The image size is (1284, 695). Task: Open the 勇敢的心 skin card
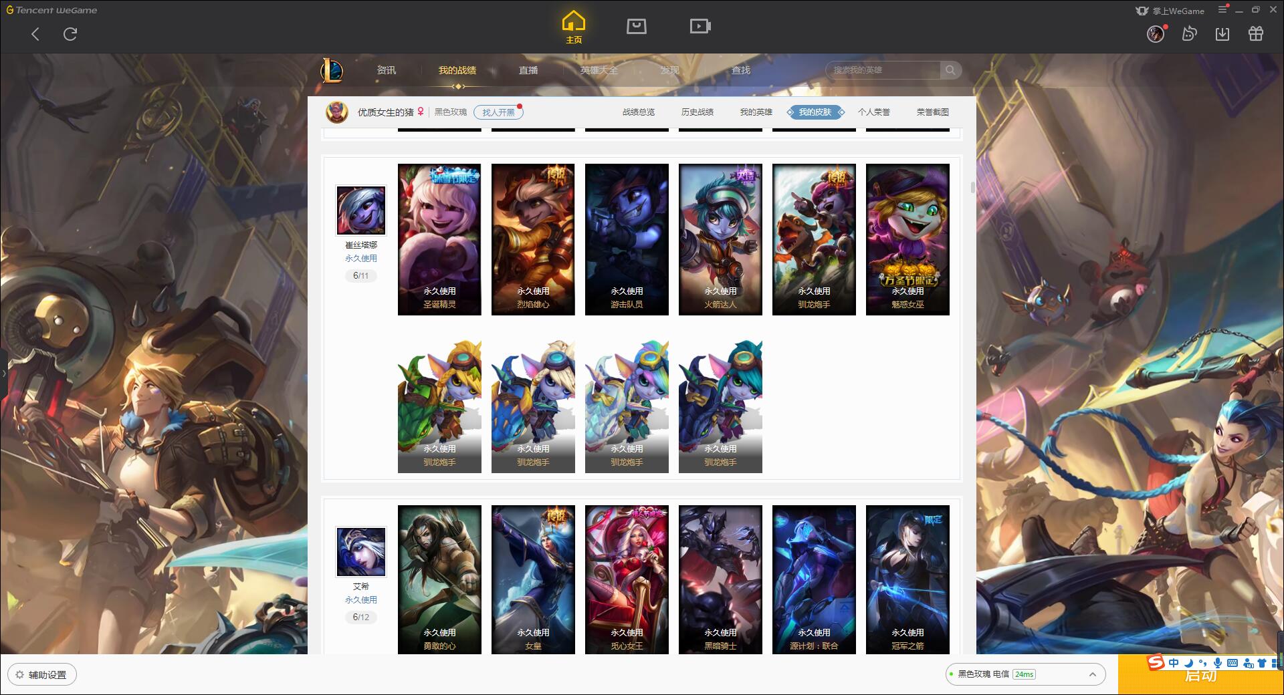439,579
